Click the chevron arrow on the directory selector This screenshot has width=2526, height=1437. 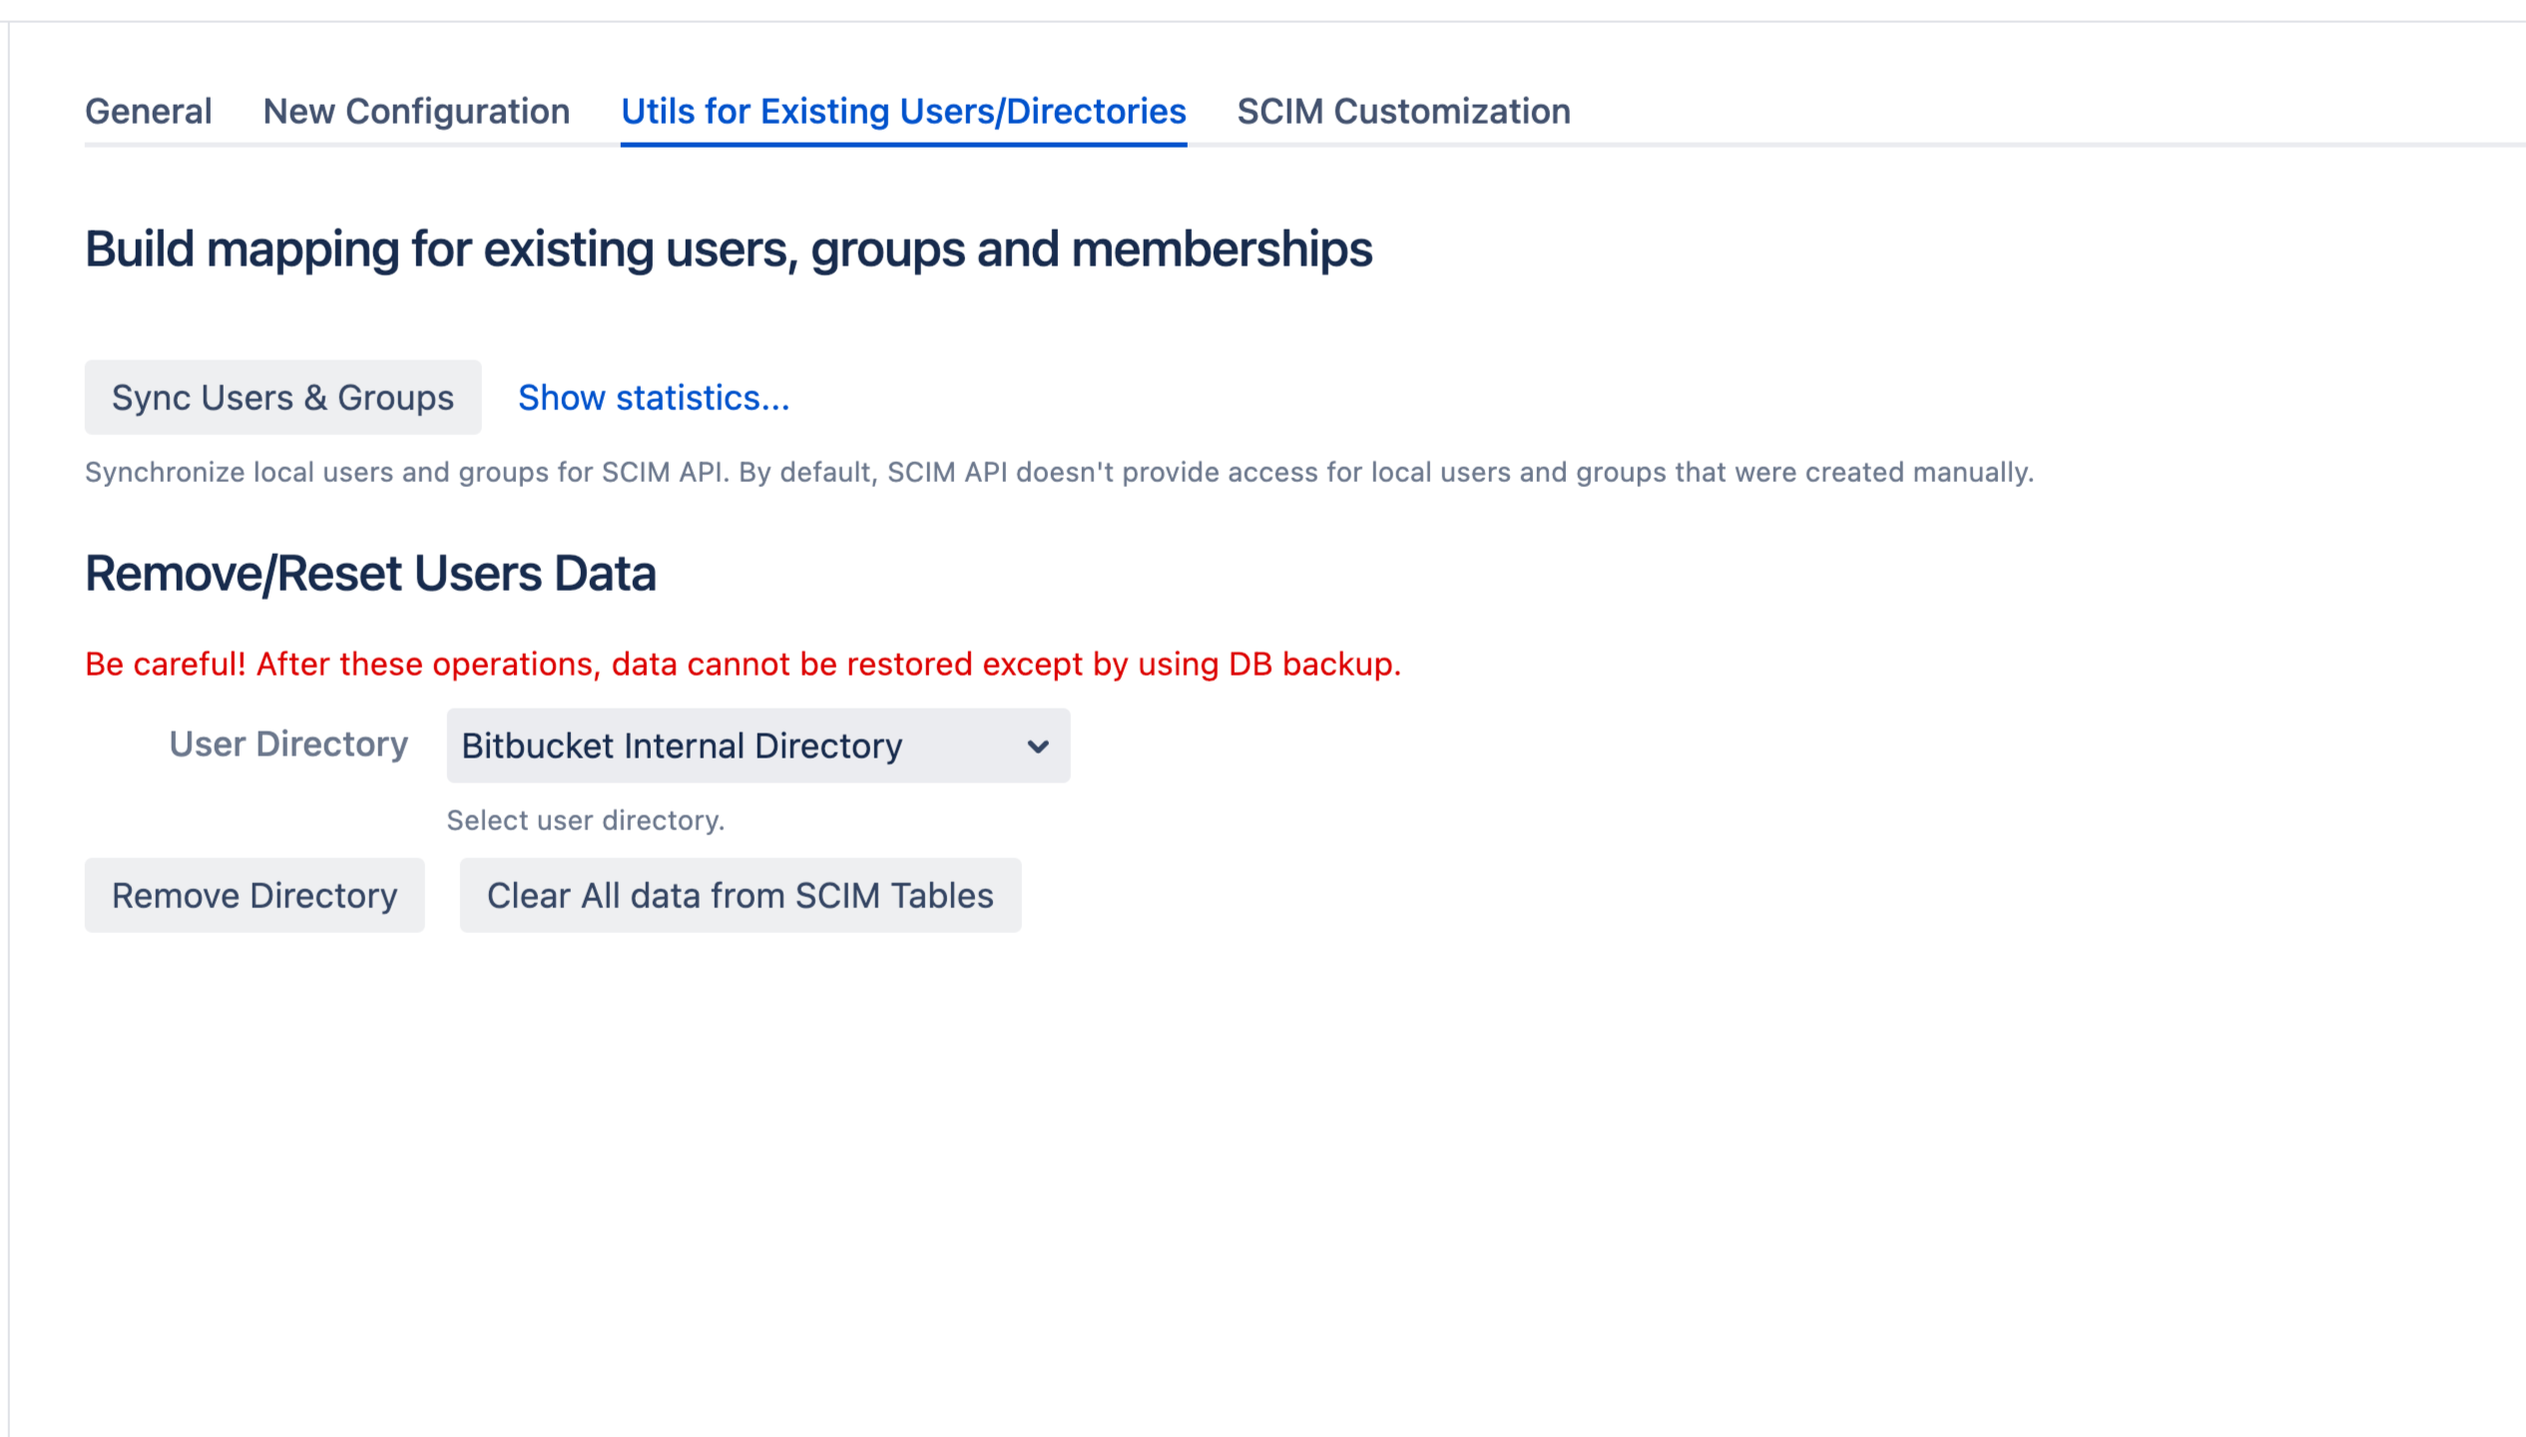pyautogui.click(x=1037, y=745)
